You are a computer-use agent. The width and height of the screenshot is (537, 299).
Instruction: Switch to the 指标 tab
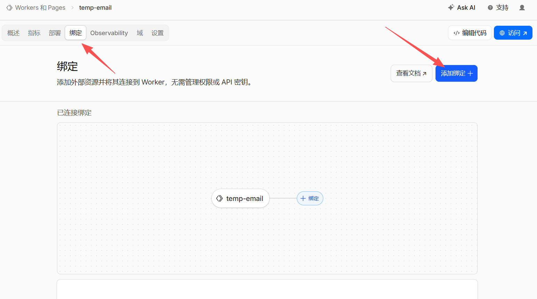(x=34, y=33)
